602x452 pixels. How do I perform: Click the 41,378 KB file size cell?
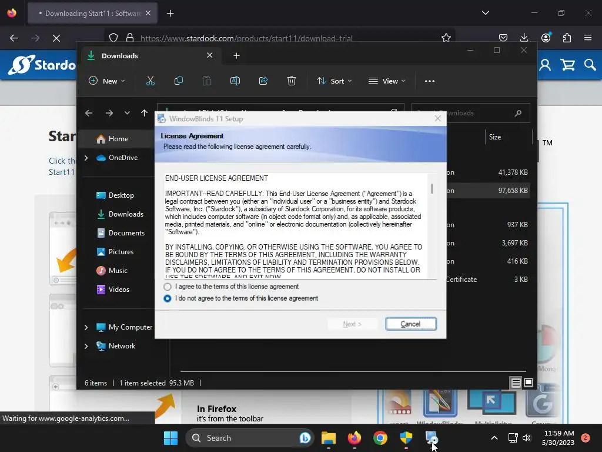click(x=513, y=172)
